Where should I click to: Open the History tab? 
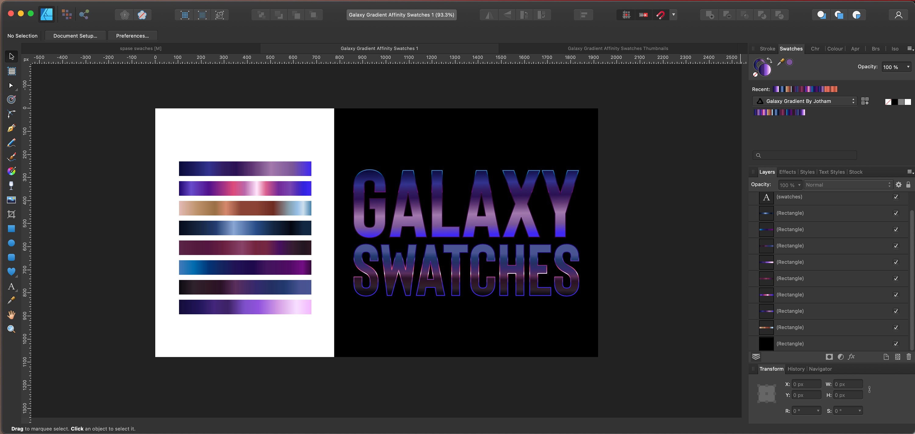tap(796, 369)
